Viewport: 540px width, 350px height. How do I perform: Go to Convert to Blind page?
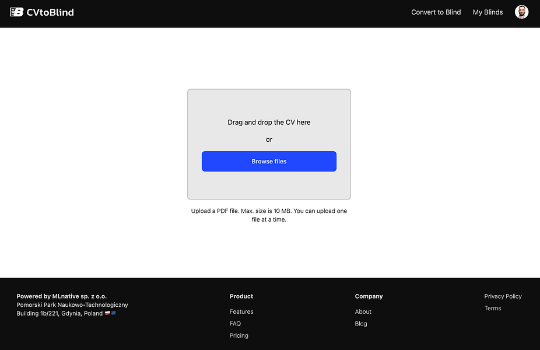(x=436, y=12)
